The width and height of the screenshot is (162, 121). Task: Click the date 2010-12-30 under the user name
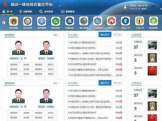(135, 9)
